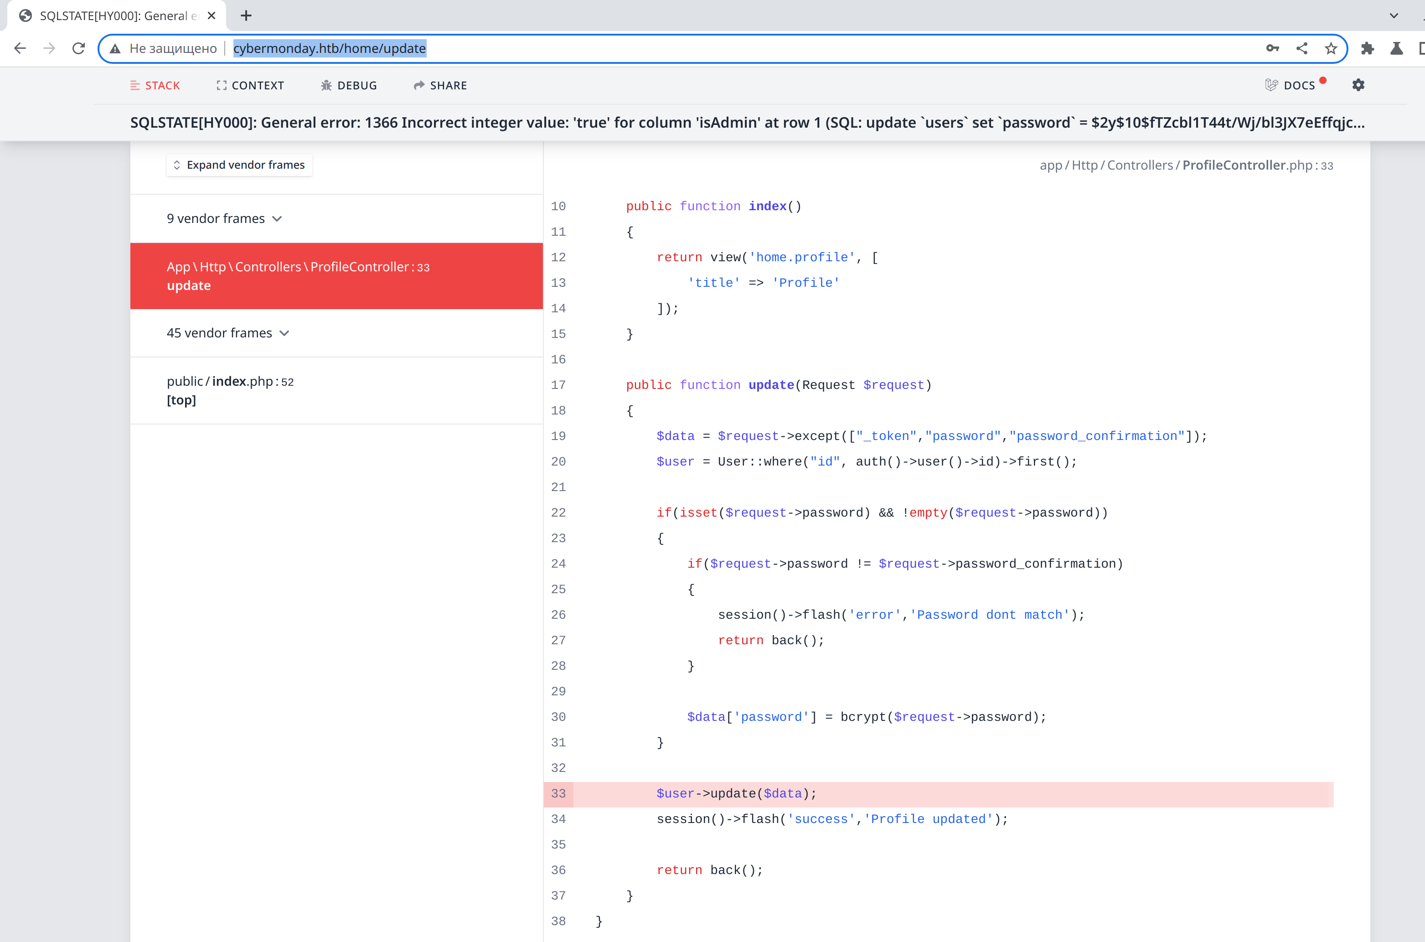Open a new browser tab
The height and width of the screenshot is (942, 1425).
[x=246, y=16]
